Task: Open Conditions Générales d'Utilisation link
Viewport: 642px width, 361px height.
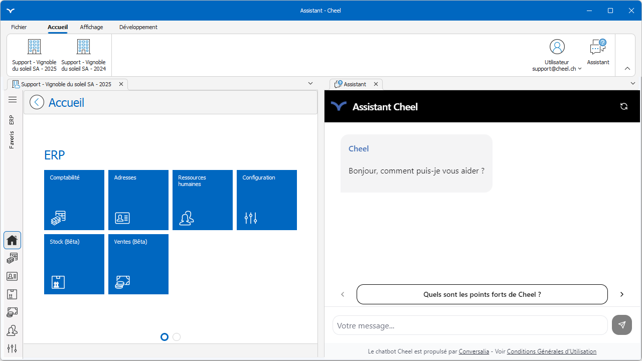Action: (x=552, y=351)
